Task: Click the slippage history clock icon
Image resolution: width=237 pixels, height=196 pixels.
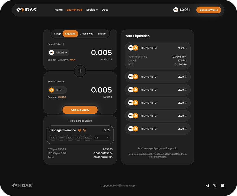Action: [84, 130]
